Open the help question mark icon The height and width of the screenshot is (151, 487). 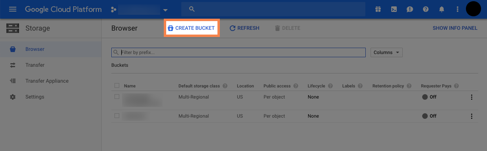[x=426, y=9]
